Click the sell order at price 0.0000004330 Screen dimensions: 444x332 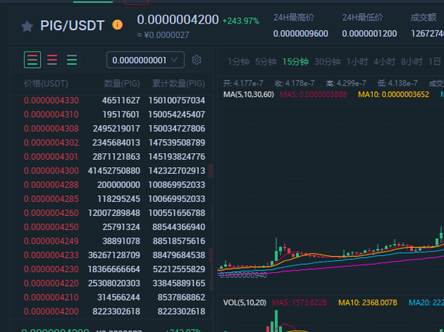pos(51,100)
